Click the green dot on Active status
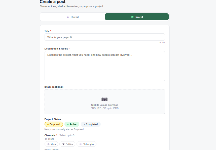Screen dimensions: 216x150 point(68,124)
